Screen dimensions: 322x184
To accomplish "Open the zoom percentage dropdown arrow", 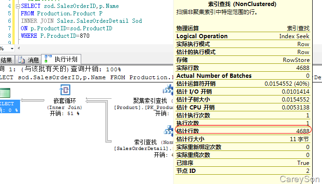I will tap(12, 48).
